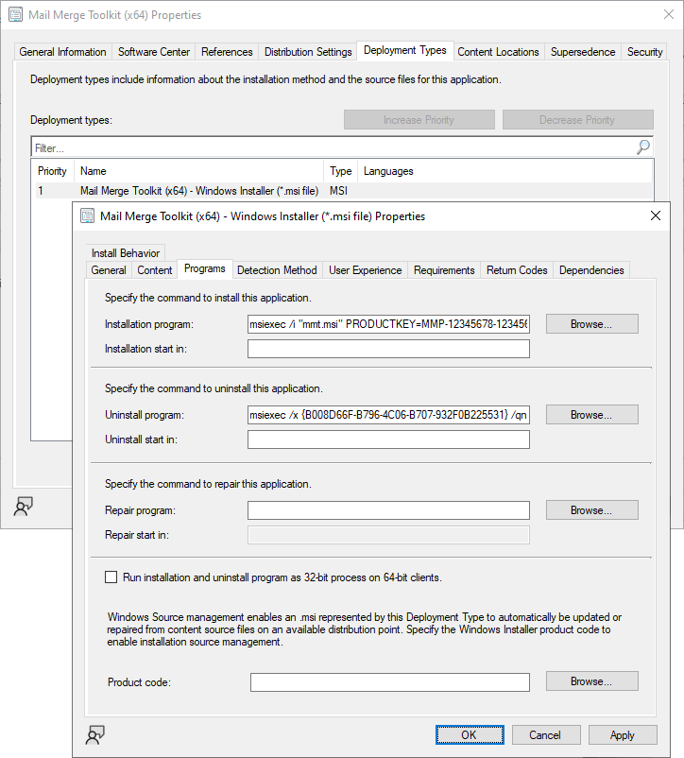Image resolution: width=684 pixels, height=758 pixels.
Task: Browse for the repair program
Action: (591, 510)
